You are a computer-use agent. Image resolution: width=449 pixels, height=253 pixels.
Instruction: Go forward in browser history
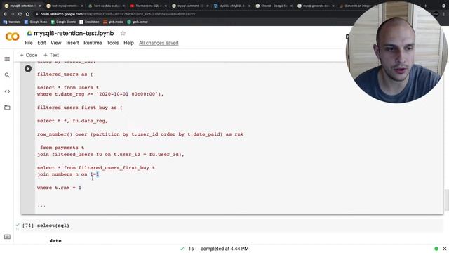pyautogui.click(x=13, y=14)
